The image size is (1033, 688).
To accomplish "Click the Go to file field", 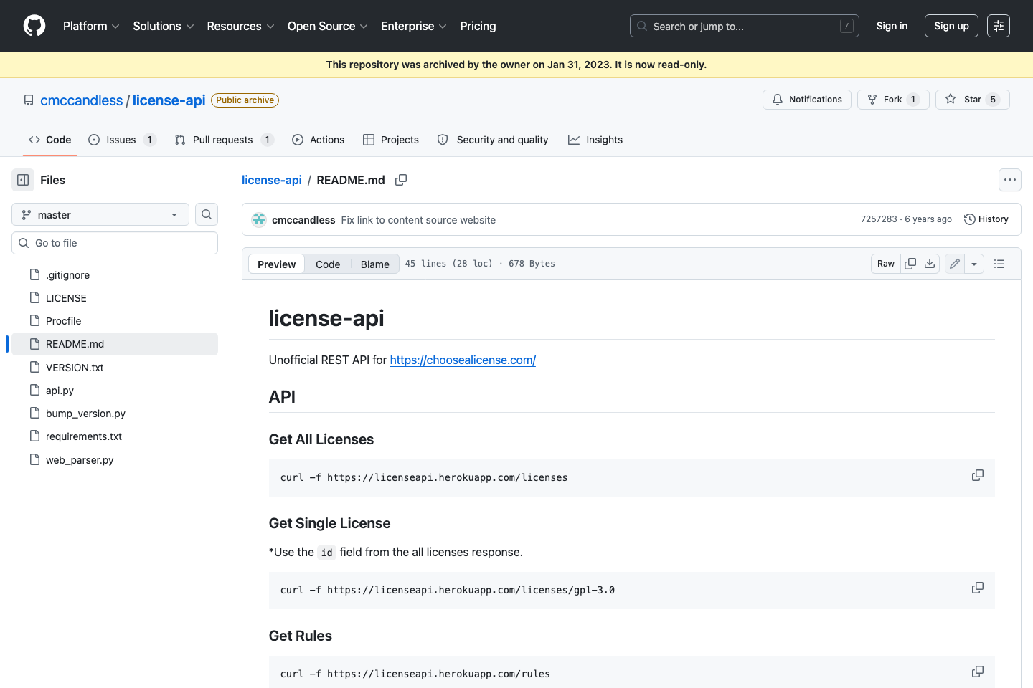I will pyautogui.click(x=115, y=242).
